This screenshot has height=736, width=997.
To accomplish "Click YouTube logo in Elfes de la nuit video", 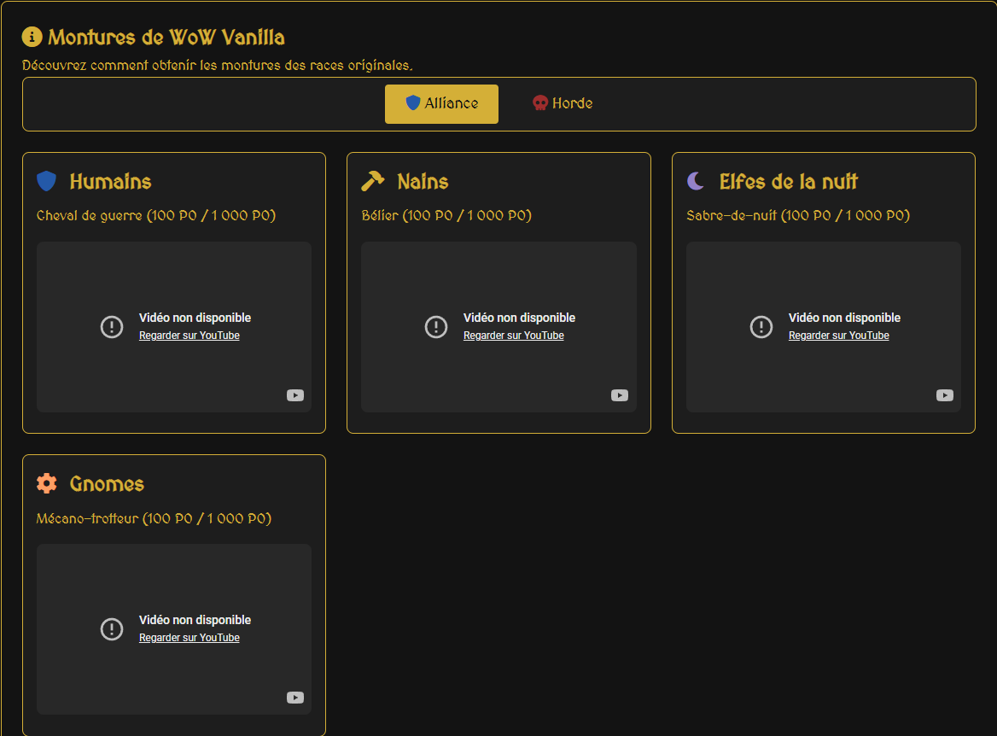I will click(x=945, y=395).
